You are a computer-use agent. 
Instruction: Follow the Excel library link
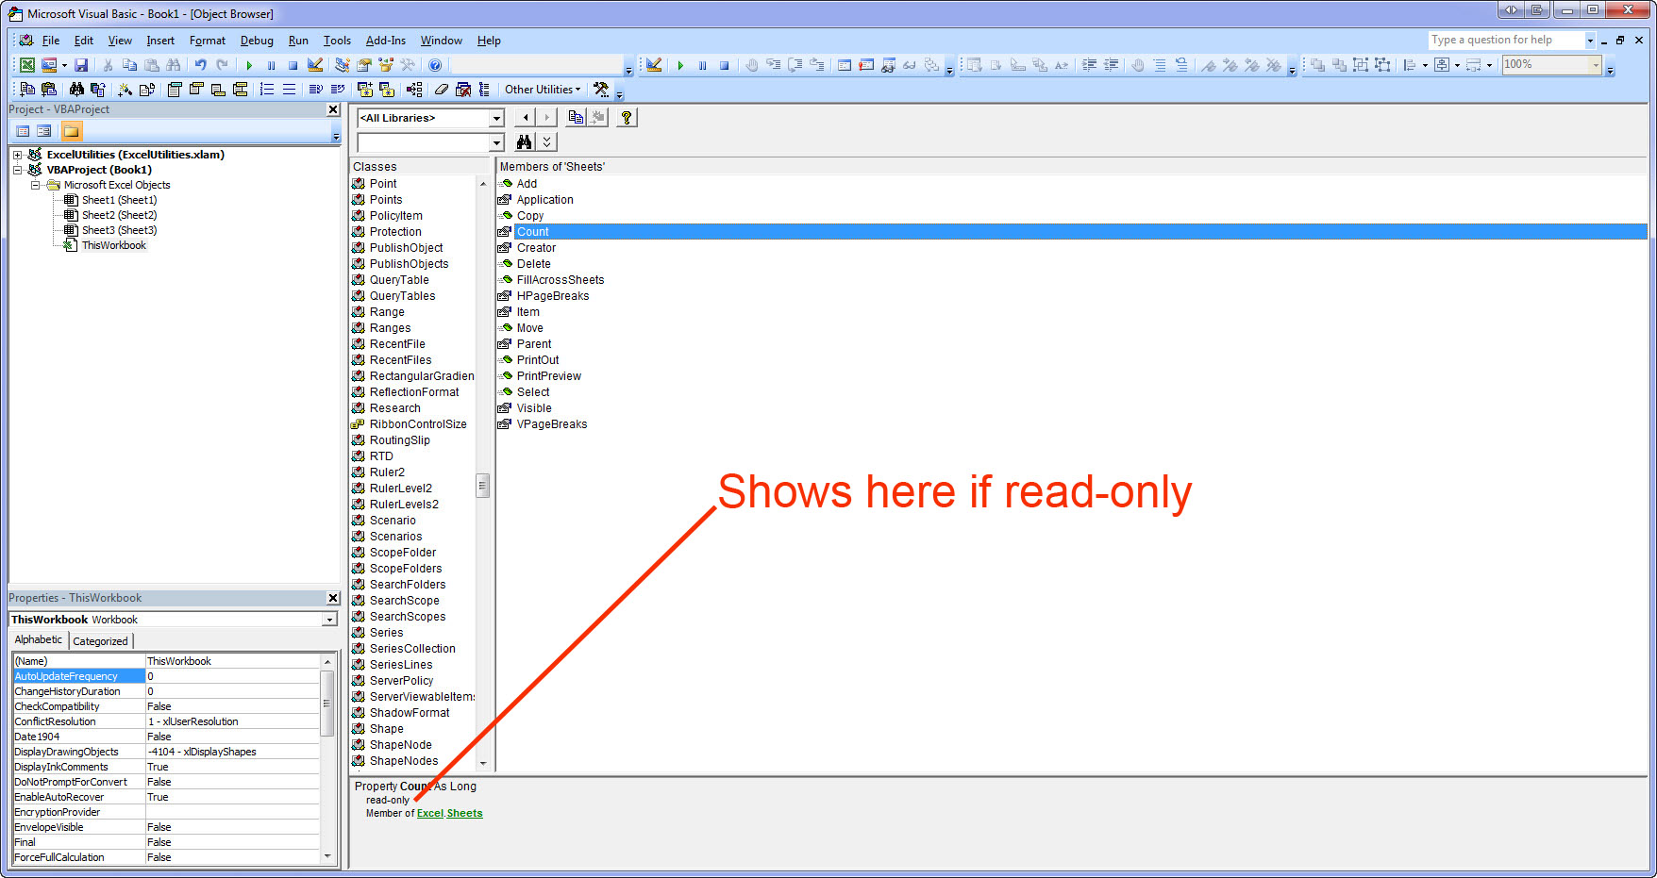point(430,813)
